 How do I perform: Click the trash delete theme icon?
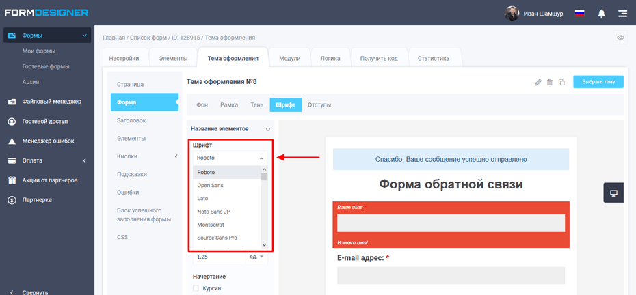pos(550,83)
